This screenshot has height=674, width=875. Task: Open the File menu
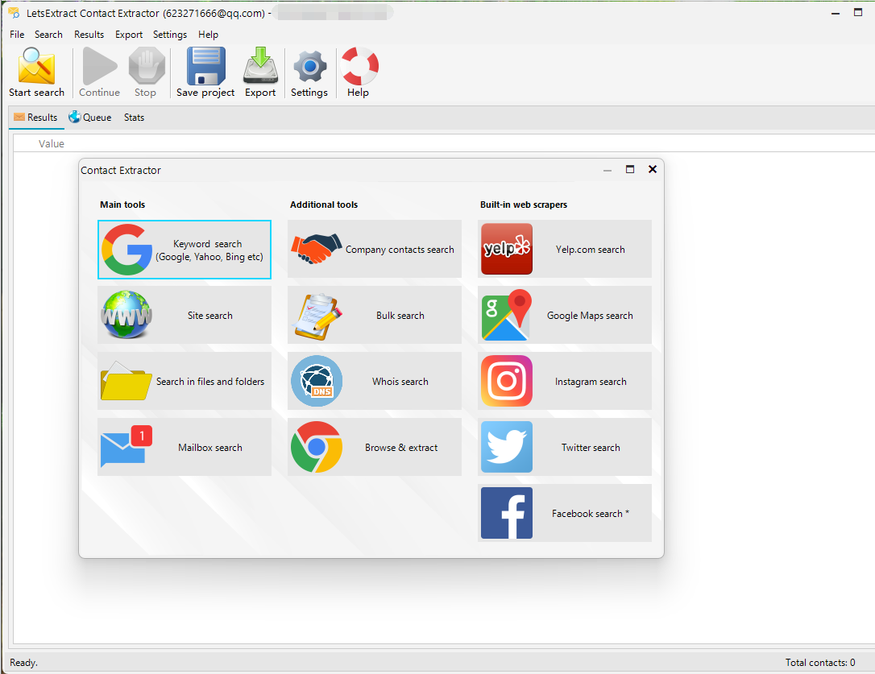(17, 35)
